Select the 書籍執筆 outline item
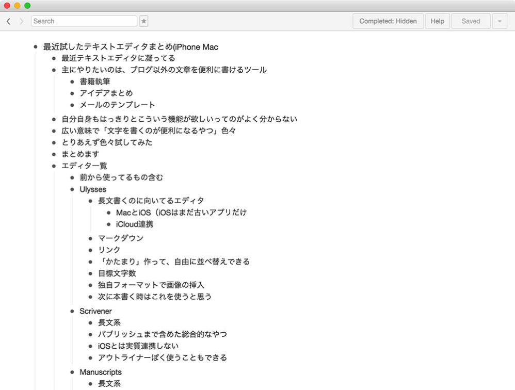 tap(95, 82)
